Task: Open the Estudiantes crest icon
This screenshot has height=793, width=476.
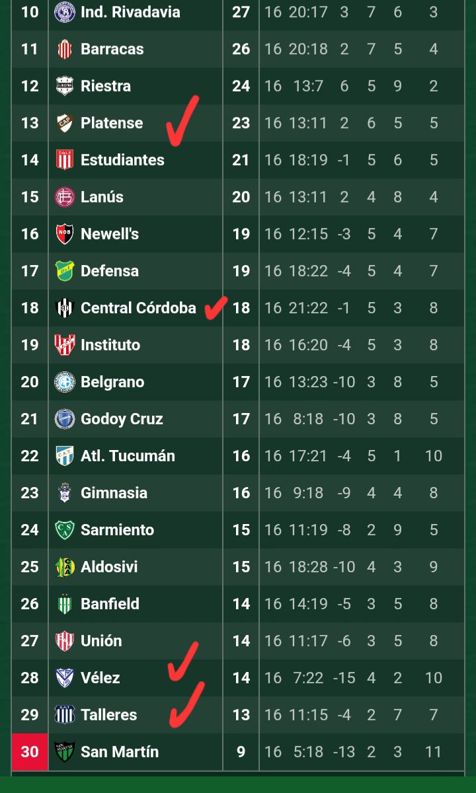Action: 65,160
